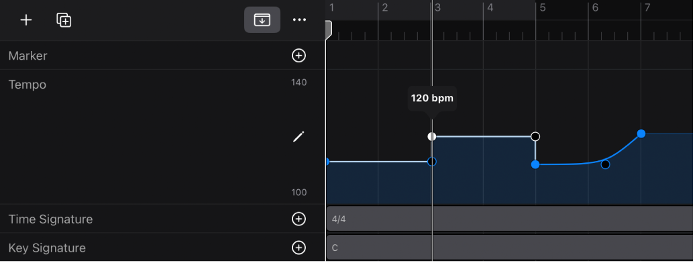
Task: Add a key signature change
Action: (x=299, y=248)
